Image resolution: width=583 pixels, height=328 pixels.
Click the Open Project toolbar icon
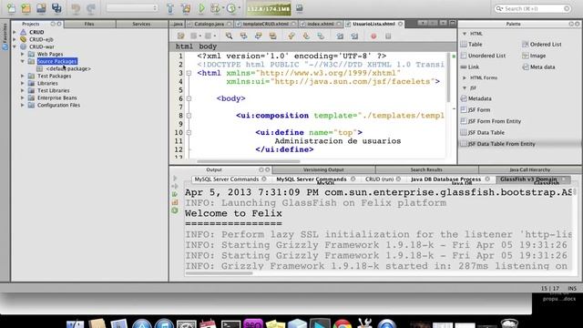click(41, 8)
